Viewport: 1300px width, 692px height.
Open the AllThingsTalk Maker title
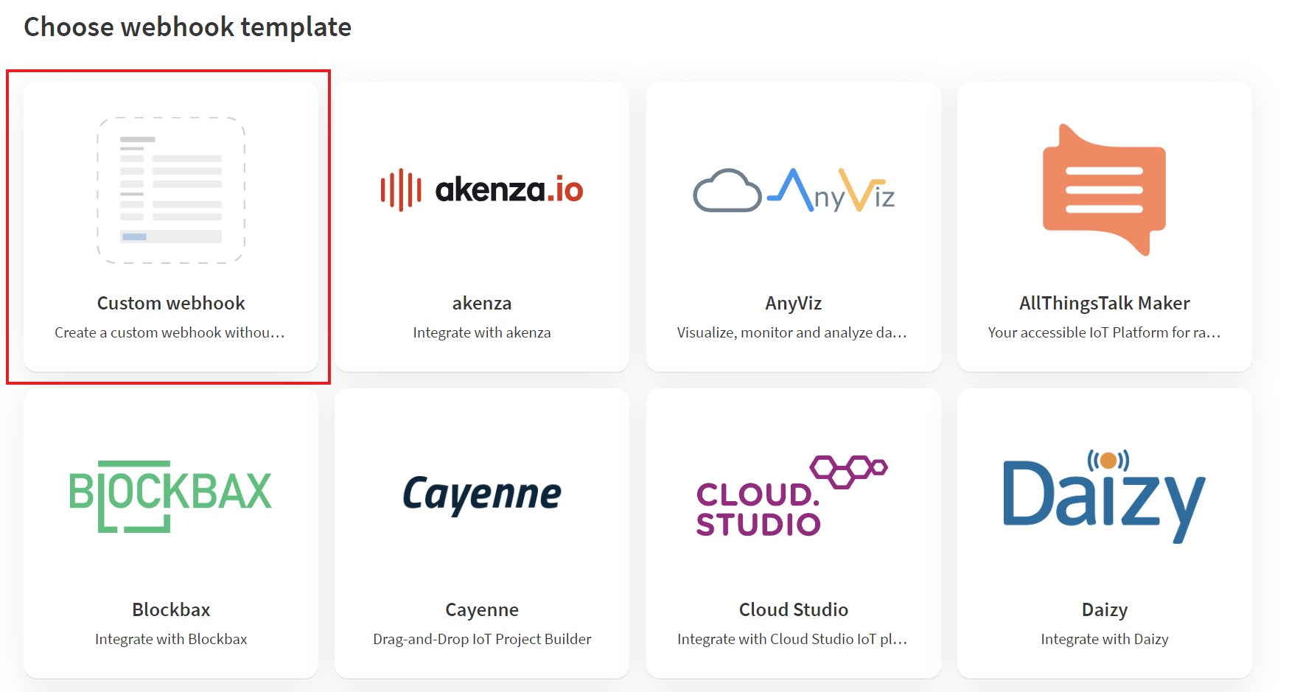pyautogui.click(x=1105, y=303)
